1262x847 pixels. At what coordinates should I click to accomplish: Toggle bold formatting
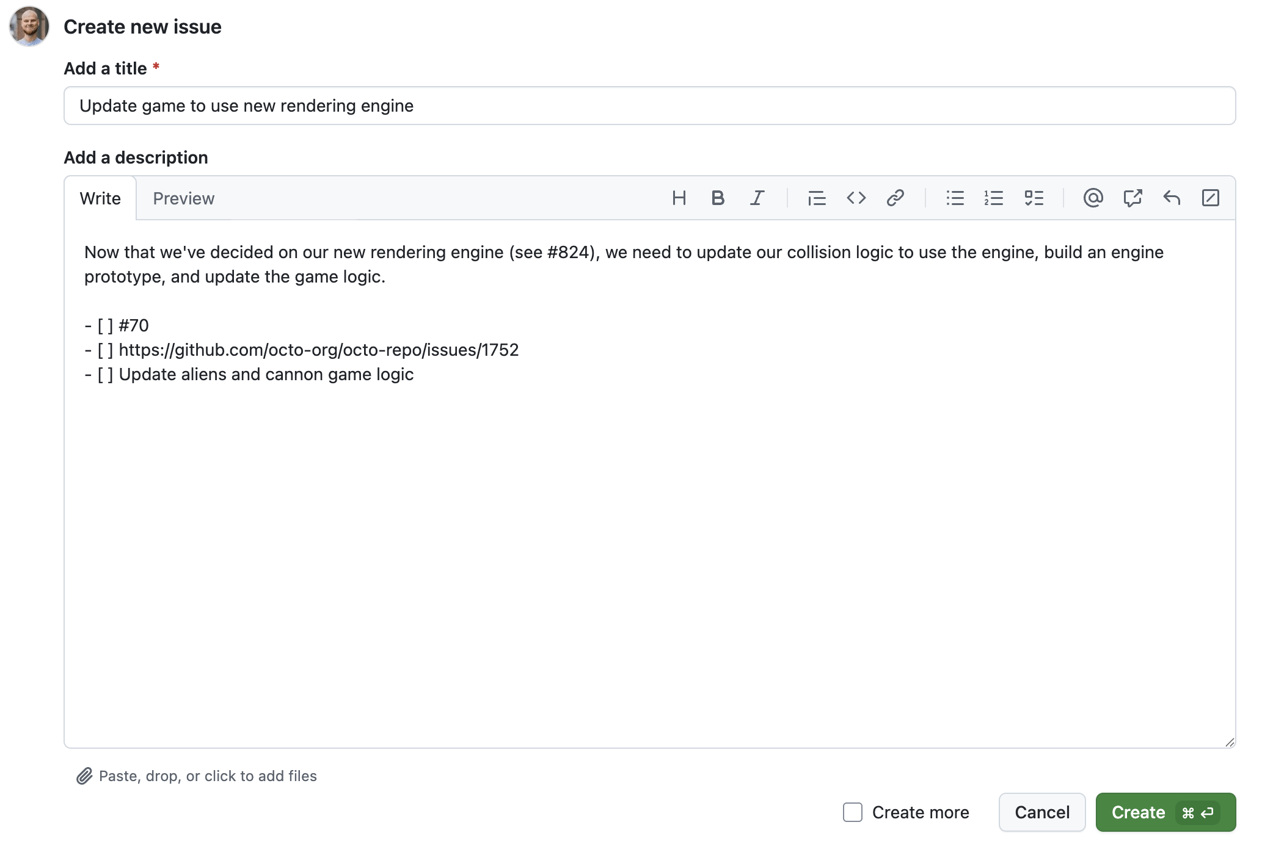[718, 198]
